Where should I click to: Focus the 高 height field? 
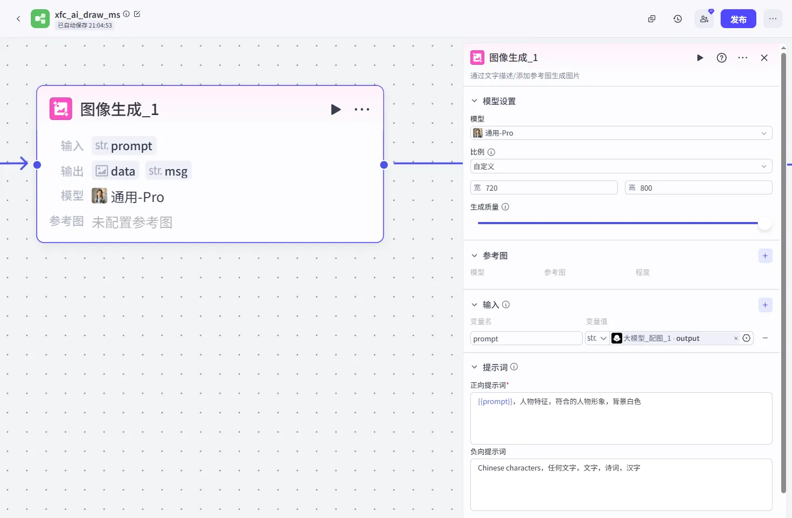(698, 188)
